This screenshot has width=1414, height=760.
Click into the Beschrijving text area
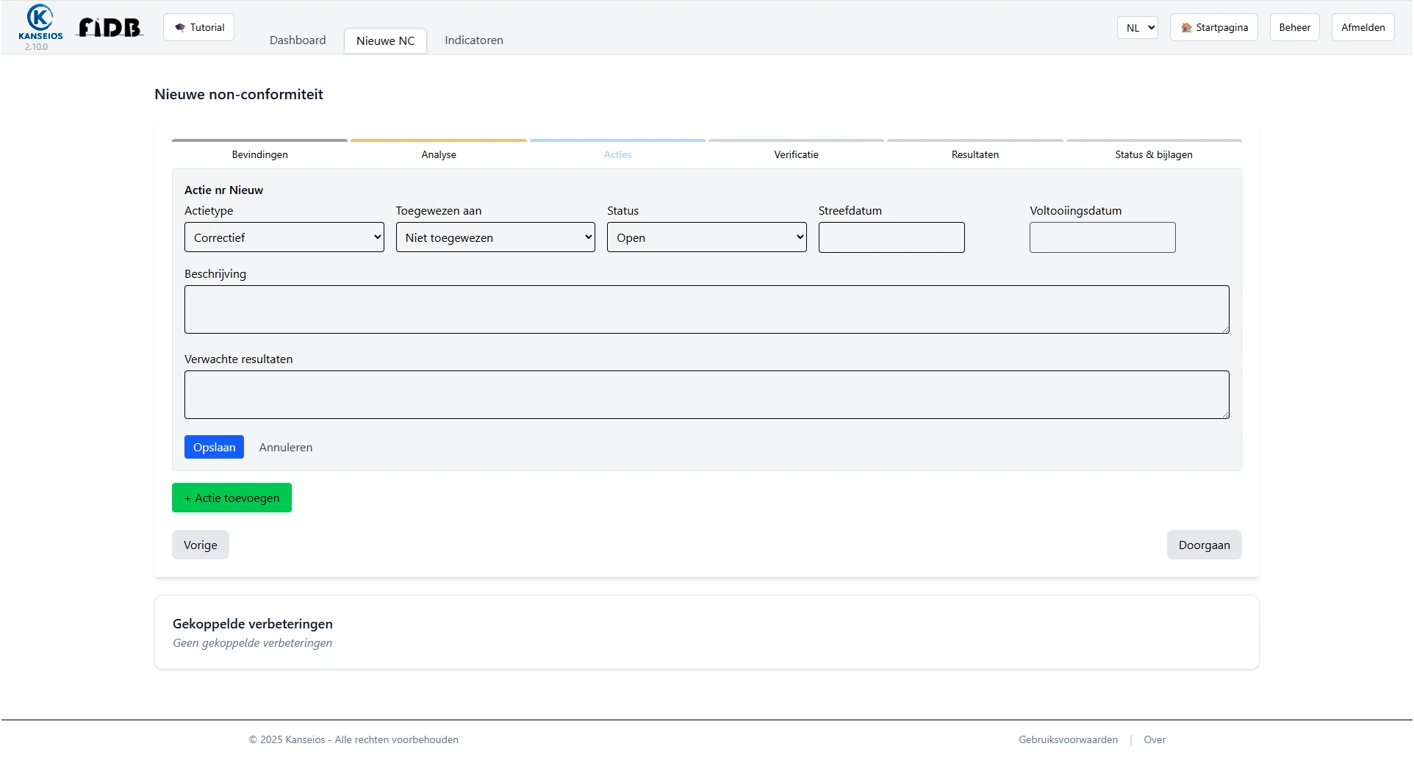(706, 309)
